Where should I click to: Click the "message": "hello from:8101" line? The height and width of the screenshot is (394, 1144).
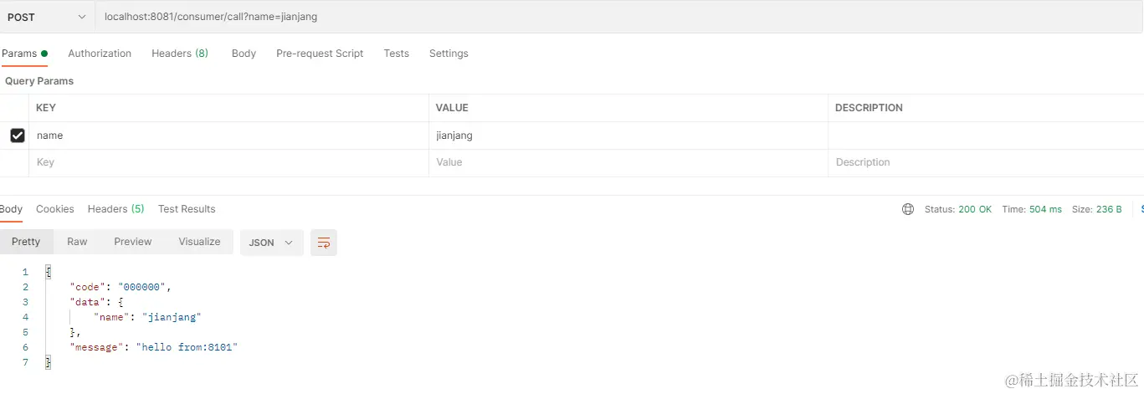154,347
